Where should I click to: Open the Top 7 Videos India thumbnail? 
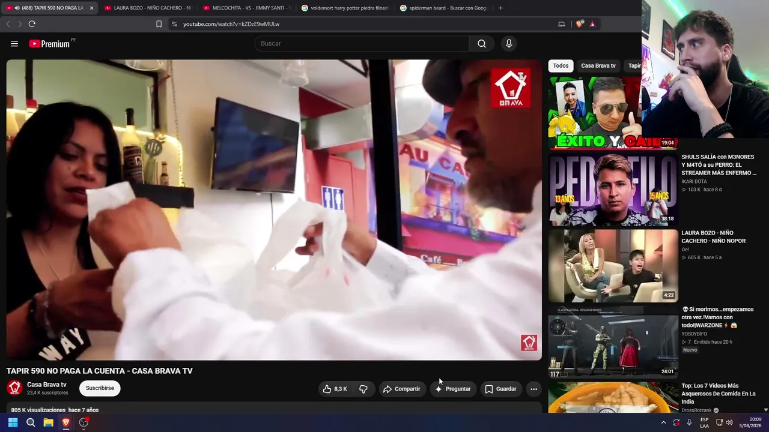coord(613,397)
